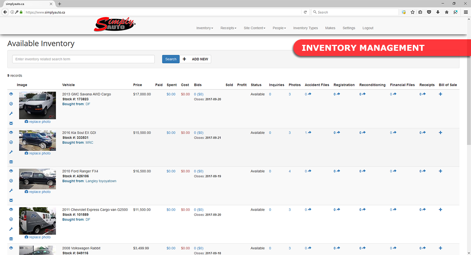Replace photo for Kia Soul
The height and width of the screenshot is (255, 471).
pos(37,153)
